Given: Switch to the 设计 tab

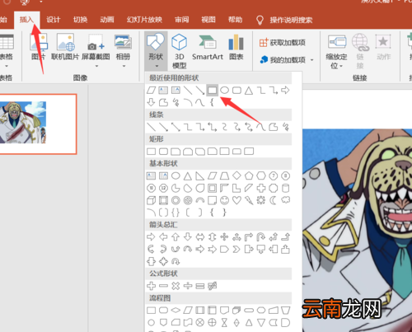Looking at the screenshot, I should pyautogui.click(x=53, y=20).
